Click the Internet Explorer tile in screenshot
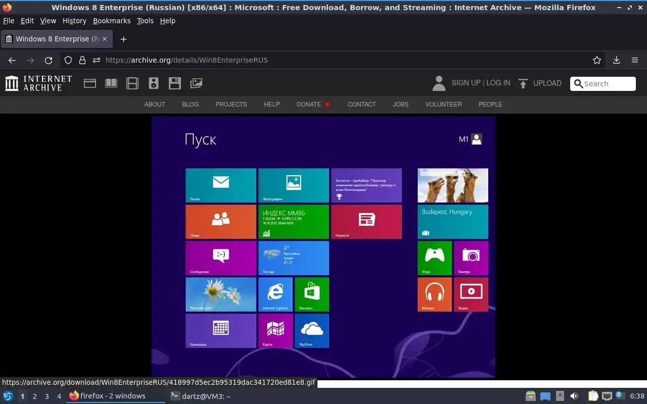647x404 pixels. tap(275, 294)
